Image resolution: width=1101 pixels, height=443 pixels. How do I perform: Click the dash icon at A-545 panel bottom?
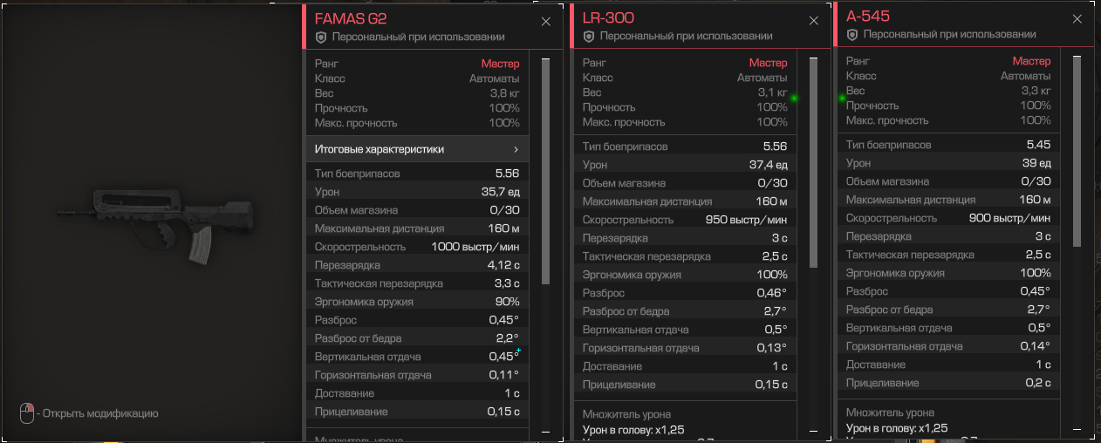pyautogui.click(x=1077, y=428)
